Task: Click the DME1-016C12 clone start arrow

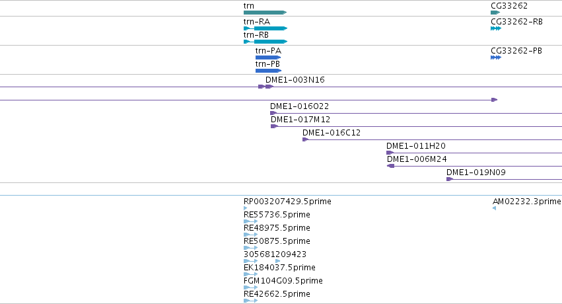Action: tap(305, 139)
